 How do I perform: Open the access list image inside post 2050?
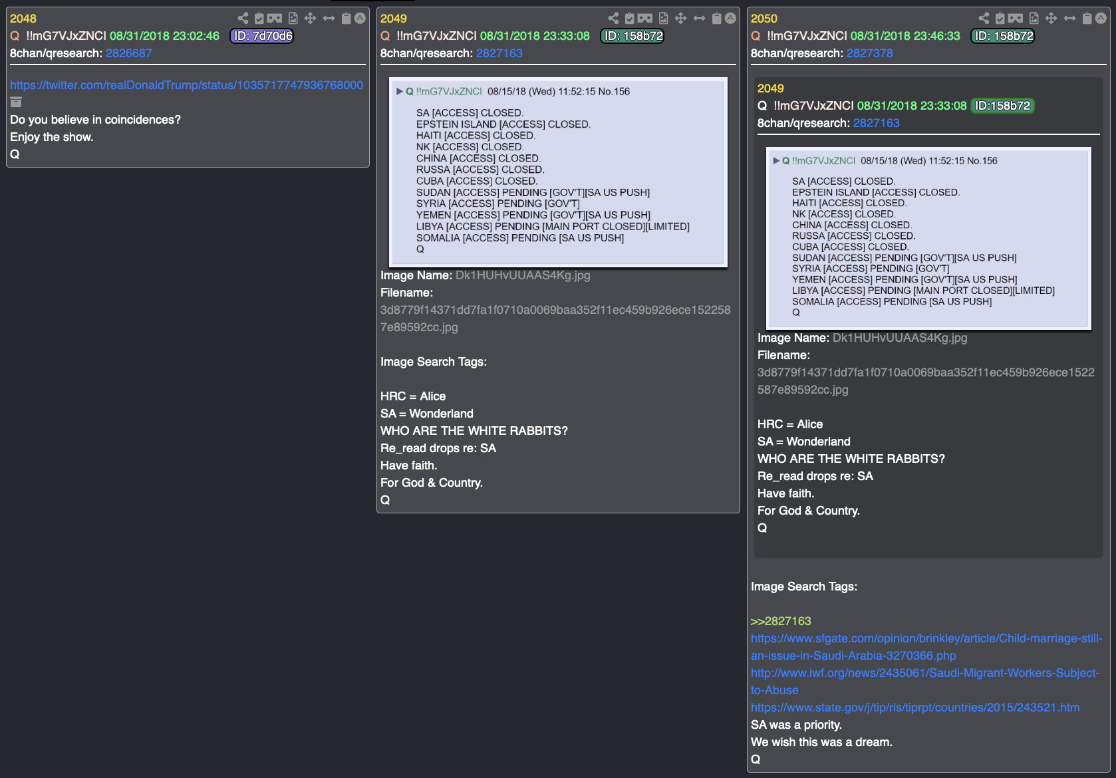[x=928, y=238]
